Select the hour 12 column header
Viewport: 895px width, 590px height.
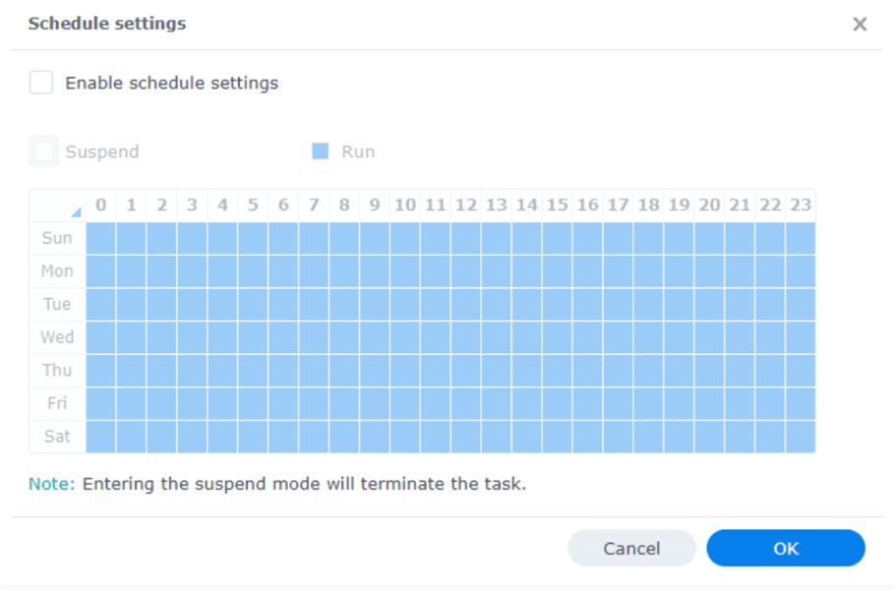466,206
